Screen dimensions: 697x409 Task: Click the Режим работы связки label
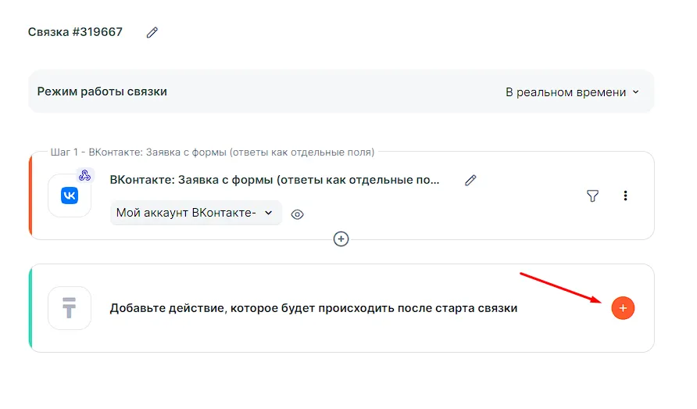point(102,91)
